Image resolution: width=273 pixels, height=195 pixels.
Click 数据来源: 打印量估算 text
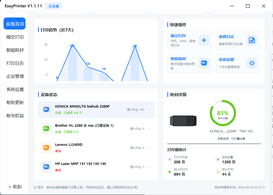pos(231,138)
